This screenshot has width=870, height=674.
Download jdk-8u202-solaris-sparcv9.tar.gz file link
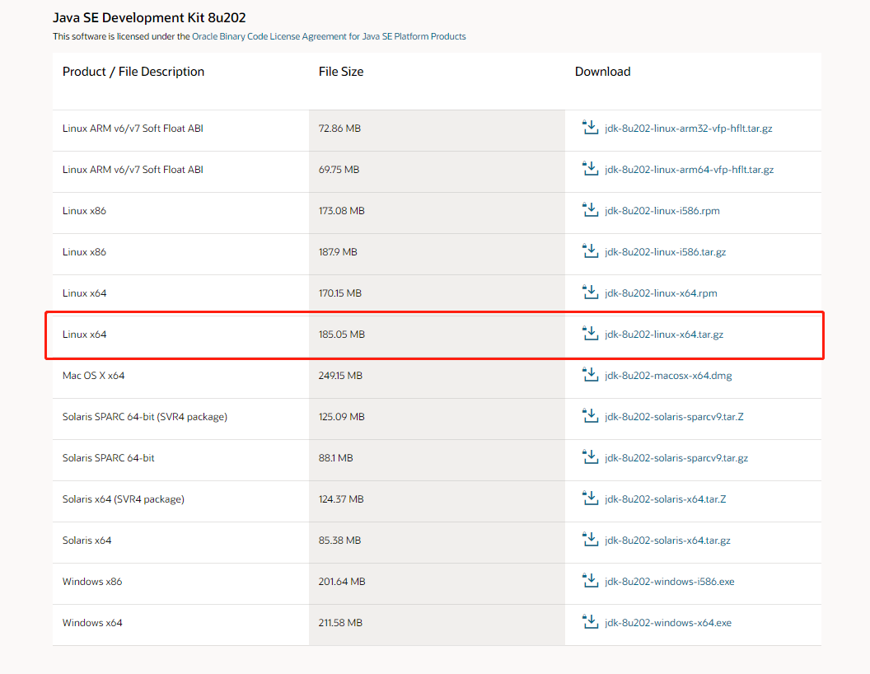click(x=676, y=458)
